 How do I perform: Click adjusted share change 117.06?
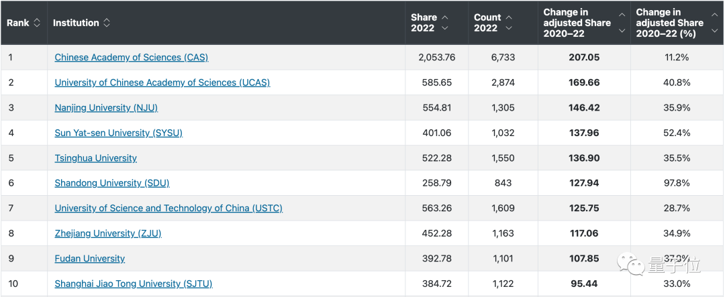coord(584,233)
